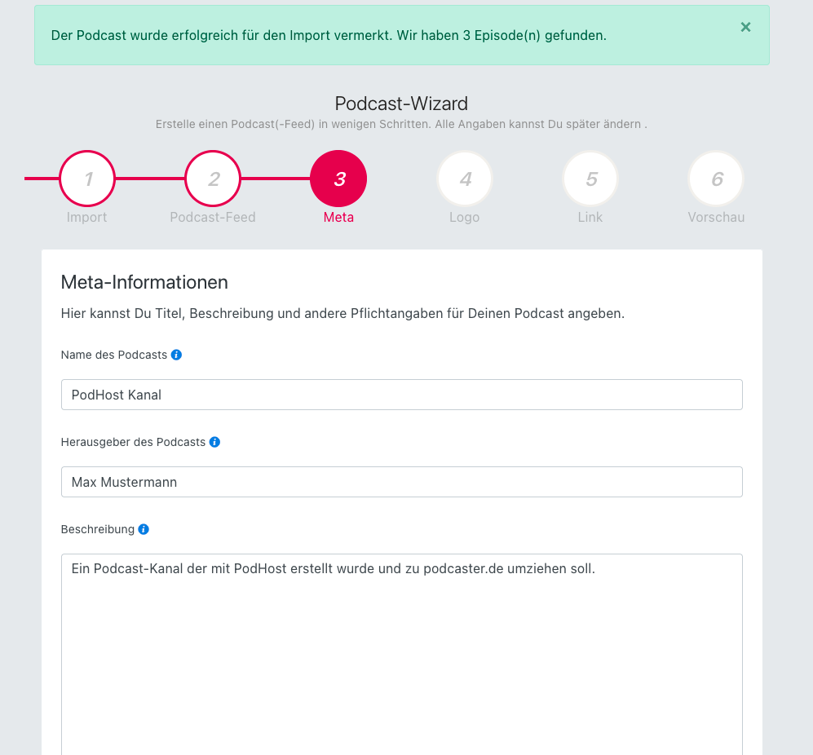Open the Logo step label
Viewport: 813px width, 755px height.
coord(465,217)
